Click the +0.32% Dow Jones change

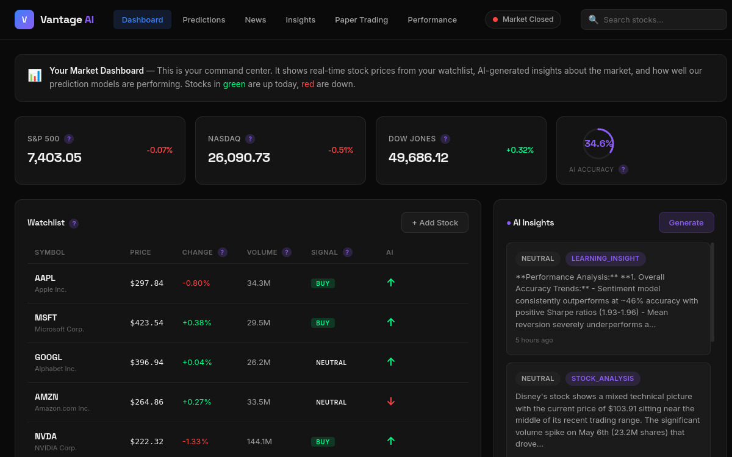pyautogui.click(x=520, y=150)
